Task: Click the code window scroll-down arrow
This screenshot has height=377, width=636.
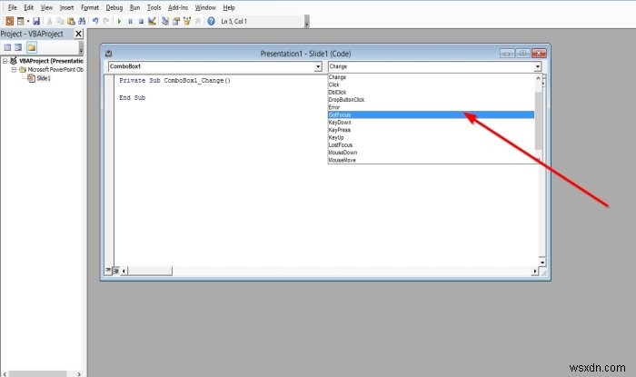Action: [x=542, y=263]
